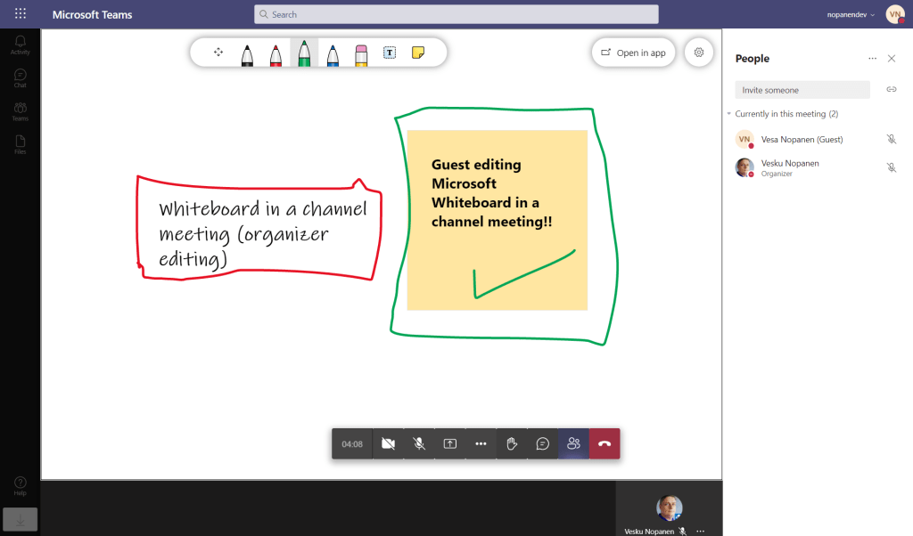The image size is (913, 536).
Task: Unmute the microphone in meeting controls
Action: pyautogui.click(x=419, y=443)
